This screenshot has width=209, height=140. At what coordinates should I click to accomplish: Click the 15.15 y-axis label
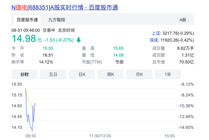click(x=17, y=95)
